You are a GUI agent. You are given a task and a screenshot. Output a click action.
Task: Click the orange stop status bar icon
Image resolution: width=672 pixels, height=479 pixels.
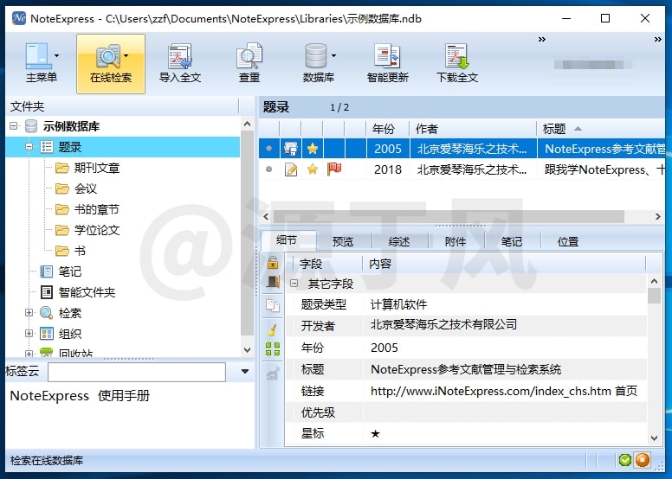(643, 460)
